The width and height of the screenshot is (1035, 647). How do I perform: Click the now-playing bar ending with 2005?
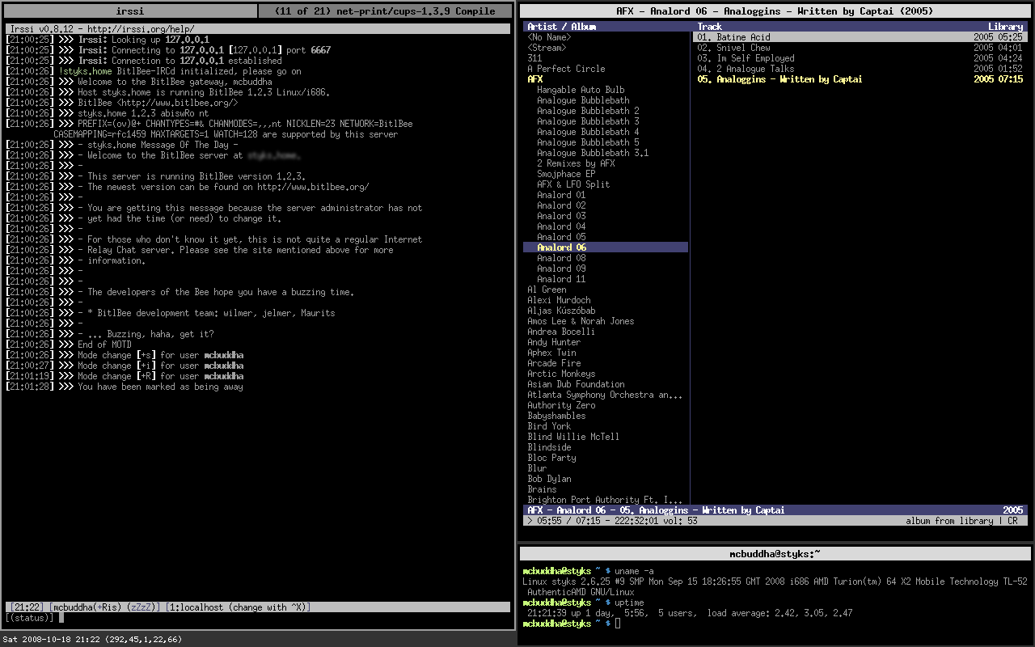pos(775,510)
